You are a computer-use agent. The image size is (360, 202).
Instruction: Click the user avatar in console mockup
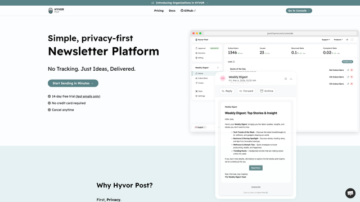(352, 40)
